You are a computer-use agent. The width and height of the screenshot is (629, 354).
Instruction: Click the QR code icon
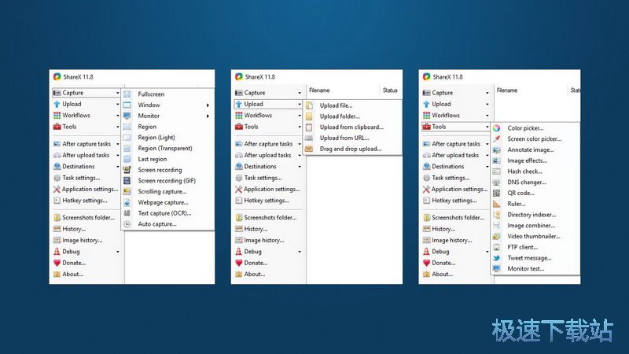tap(496, 193)
